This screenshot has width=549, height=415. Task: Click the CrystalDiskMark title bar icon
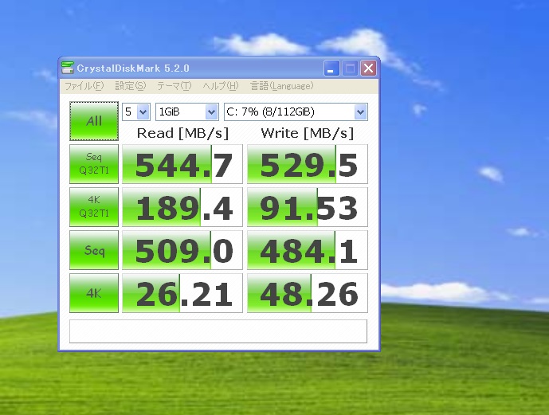[67, 68]
